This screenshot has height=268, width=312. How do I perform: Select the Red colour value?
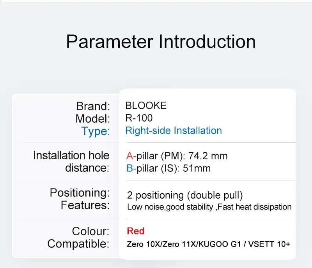[136, 231]
